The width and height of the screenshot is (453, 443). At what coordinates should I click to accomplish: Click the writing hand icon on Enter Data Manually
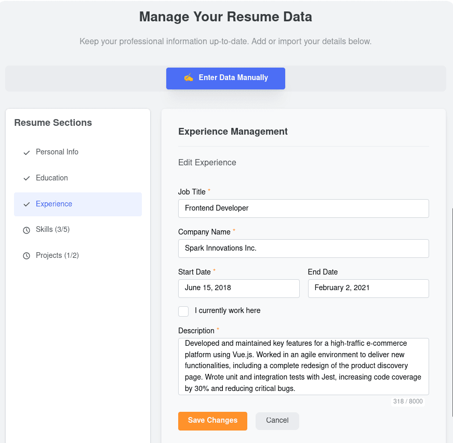(188, 78)
